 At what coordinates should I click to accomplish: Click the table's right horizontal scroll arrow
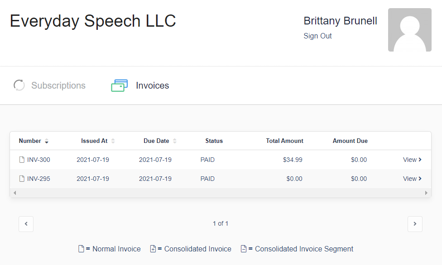(426, 193)
